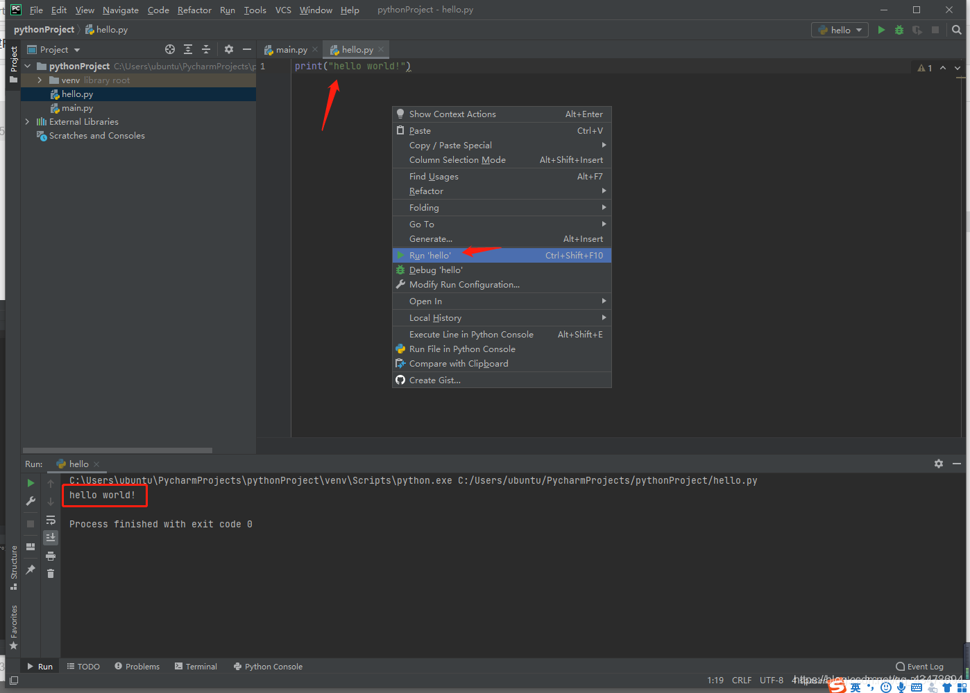Viewport: 970px width, 693px height.
Task: Open the Python Console tool window
Action: 268,667
